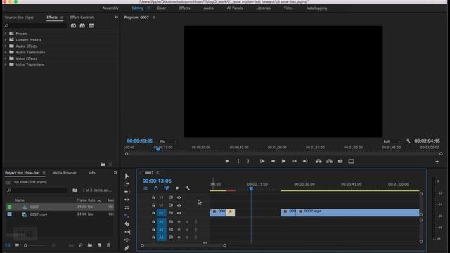This screenshot has height=253, width=450.
Task: Select the Slide tool
Action: tap(127, 240)
